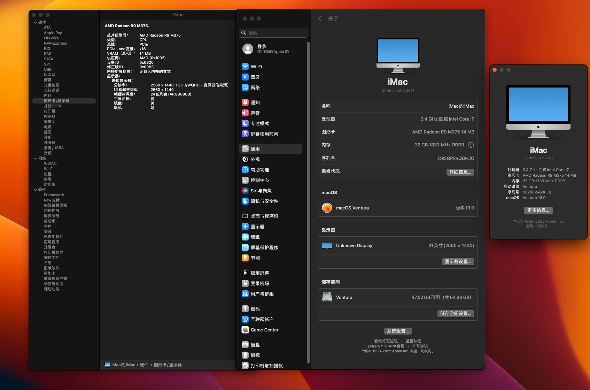Select 打印机软件 in software list
Viewport: 590px width, 390px height.
click(x=54, y=252)
